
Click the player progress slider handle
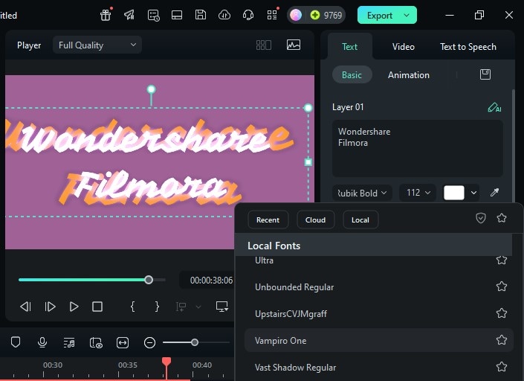click(149, 280)
